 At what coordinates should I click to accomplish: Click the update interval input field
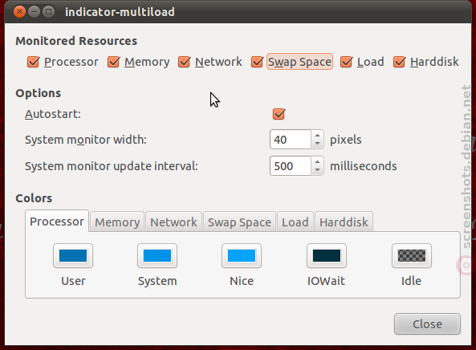pos(291,166)
